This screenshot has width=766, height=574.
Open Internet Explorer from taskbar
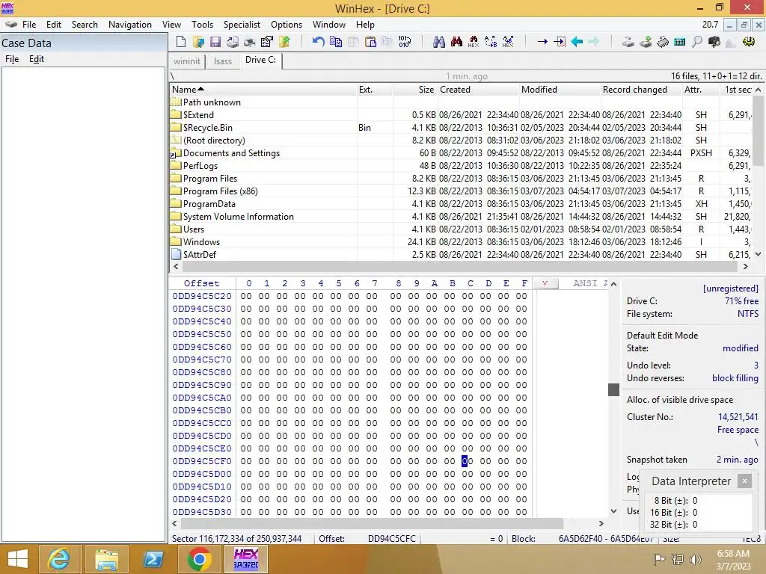58,559
